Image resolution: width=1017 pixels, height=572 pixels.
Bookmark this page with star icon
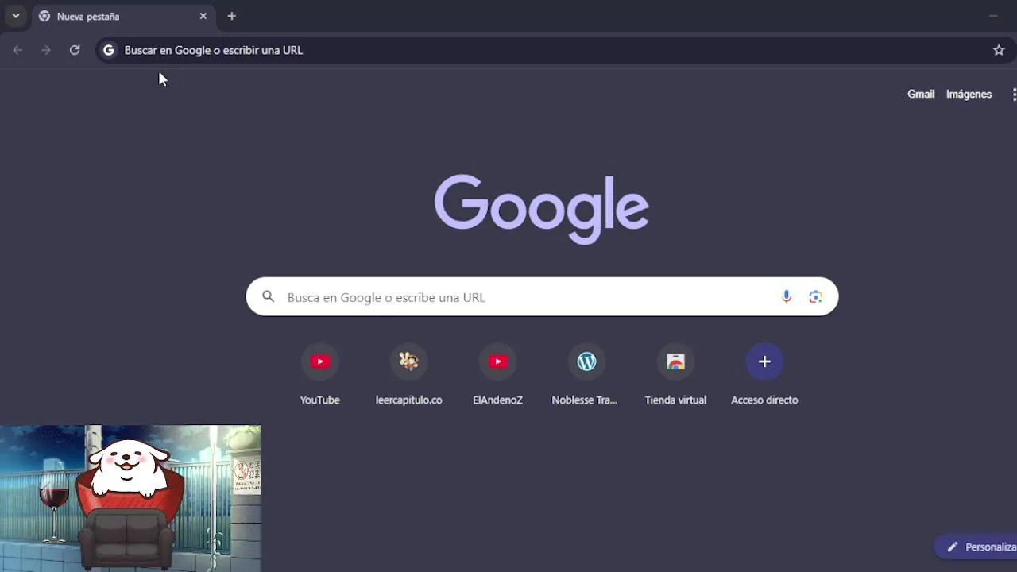point(999,50)
